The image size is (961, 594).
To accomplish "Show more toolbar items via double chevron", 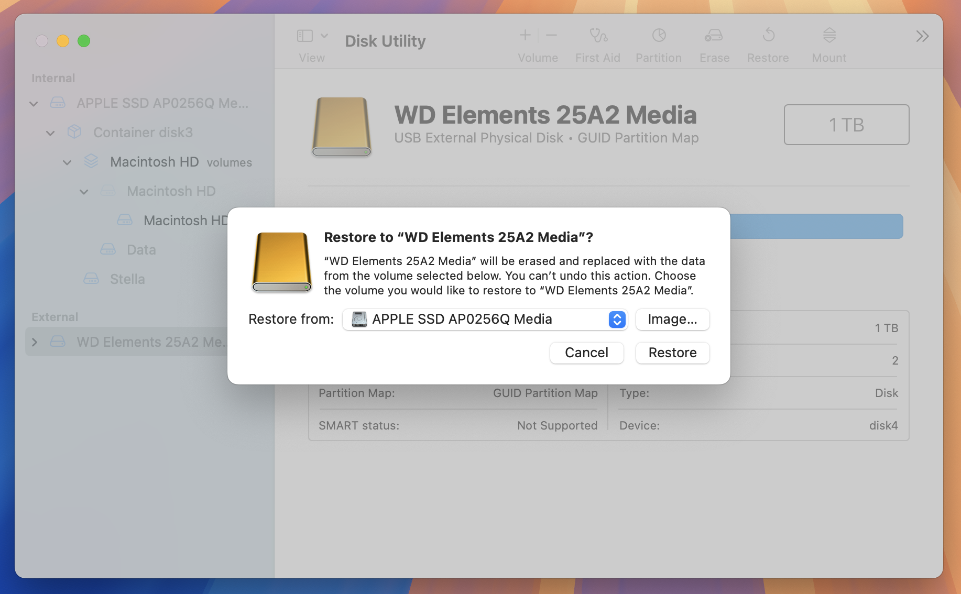I will click(922, 36).
